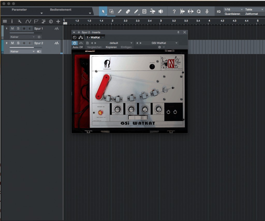The width and height of the screenshot is (265, 221).
Task: Click the Auto: Off automation button
Action: click(78, 47)
